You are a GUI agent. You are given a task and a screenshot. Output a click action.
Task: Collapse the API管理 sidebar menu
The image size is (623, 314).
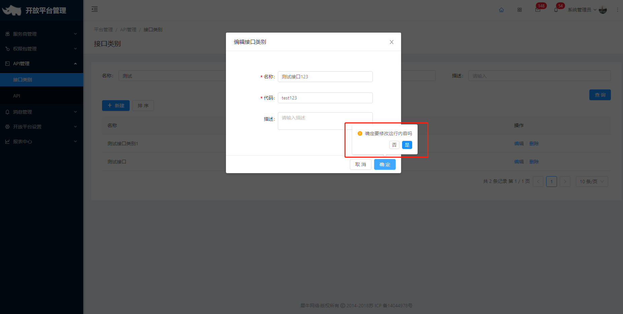(x=41, y=64)
